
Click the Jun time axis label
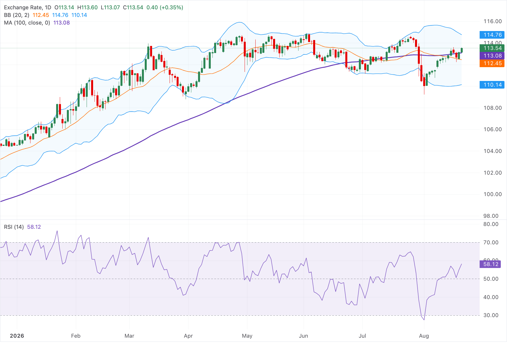coord(304,336)
